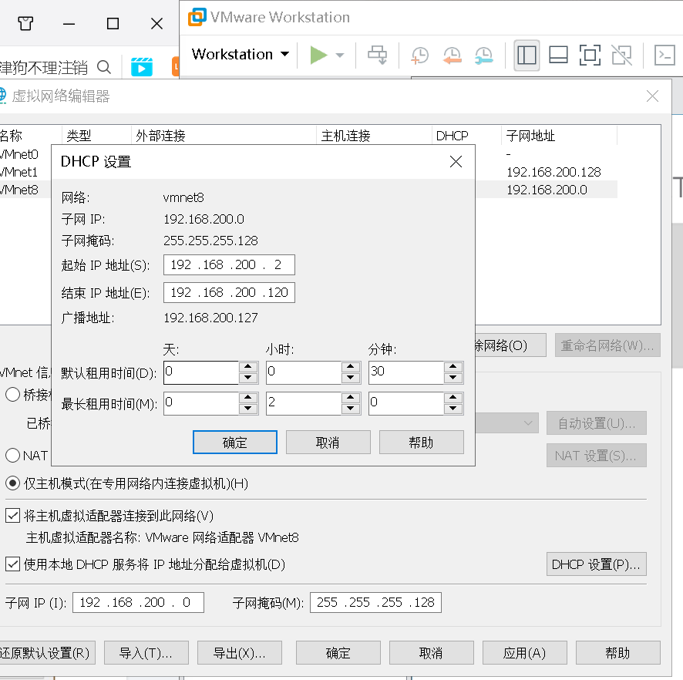
Task: Click 帮助 at bottom of network editor
Action: tap(617, 652)
